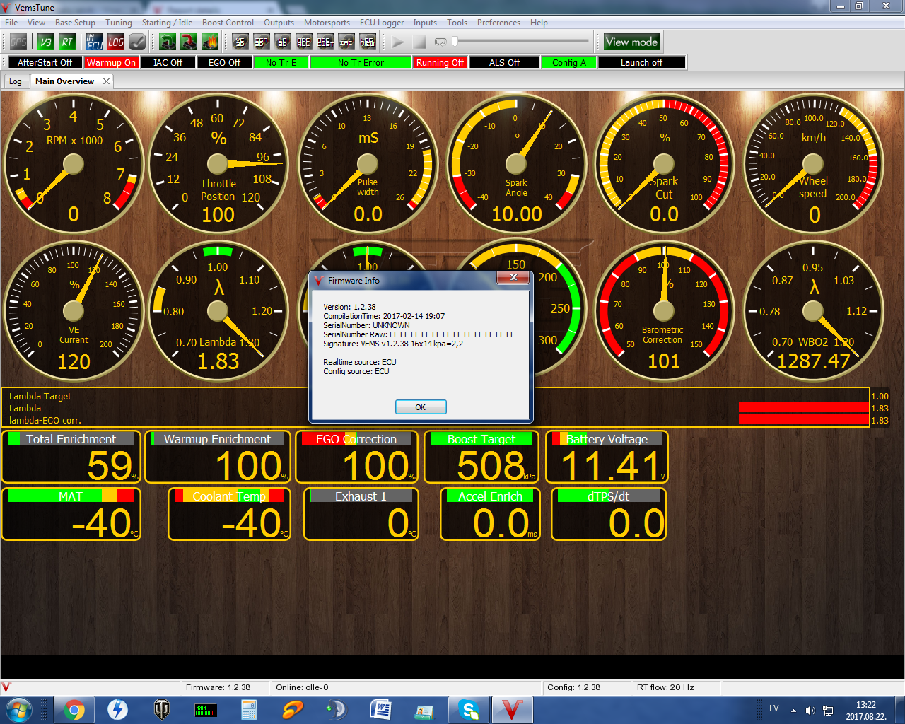Open the Tuning menu

pos(119,23)
